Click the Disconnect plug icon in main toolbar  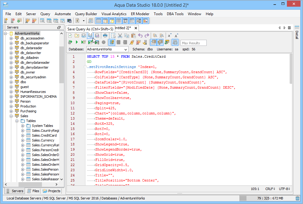(x=34, y=21)
